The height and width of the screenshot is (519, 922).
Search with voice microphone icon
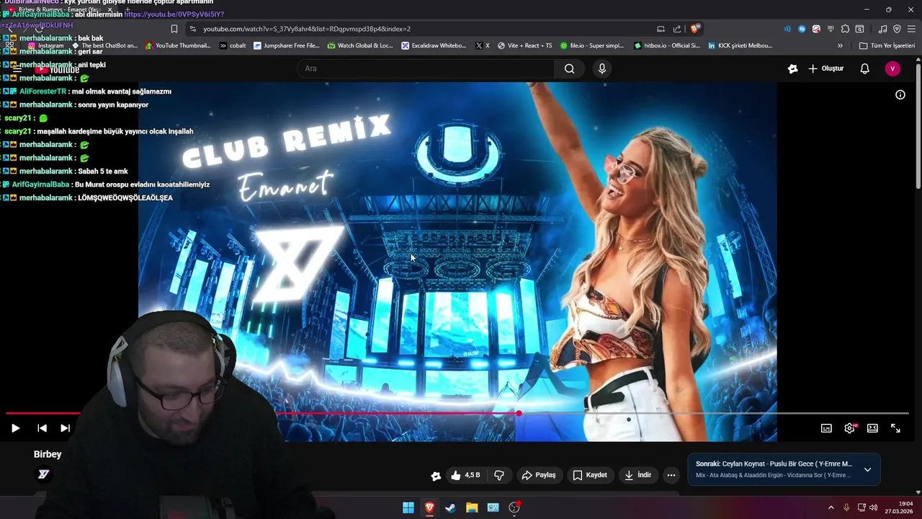coord(602,68)
